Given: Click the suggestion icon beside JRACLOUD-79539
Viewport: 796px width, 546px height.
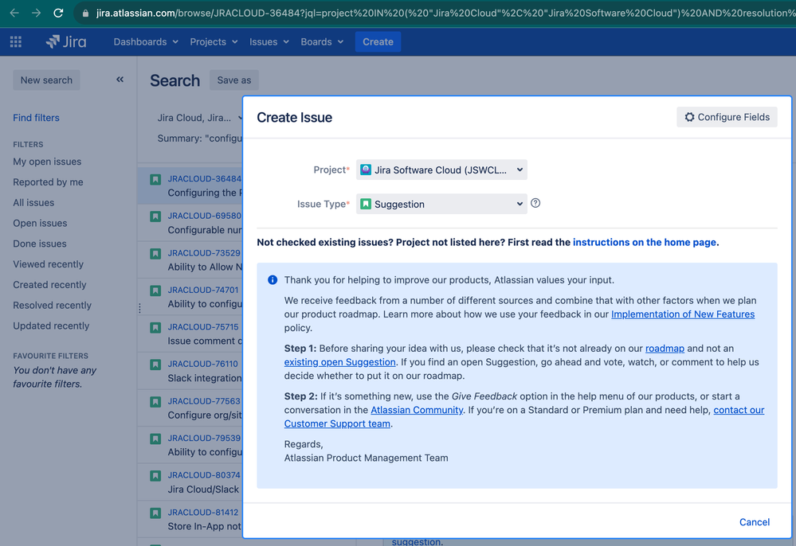Looking at the screenshot, I should click(155, 439).
